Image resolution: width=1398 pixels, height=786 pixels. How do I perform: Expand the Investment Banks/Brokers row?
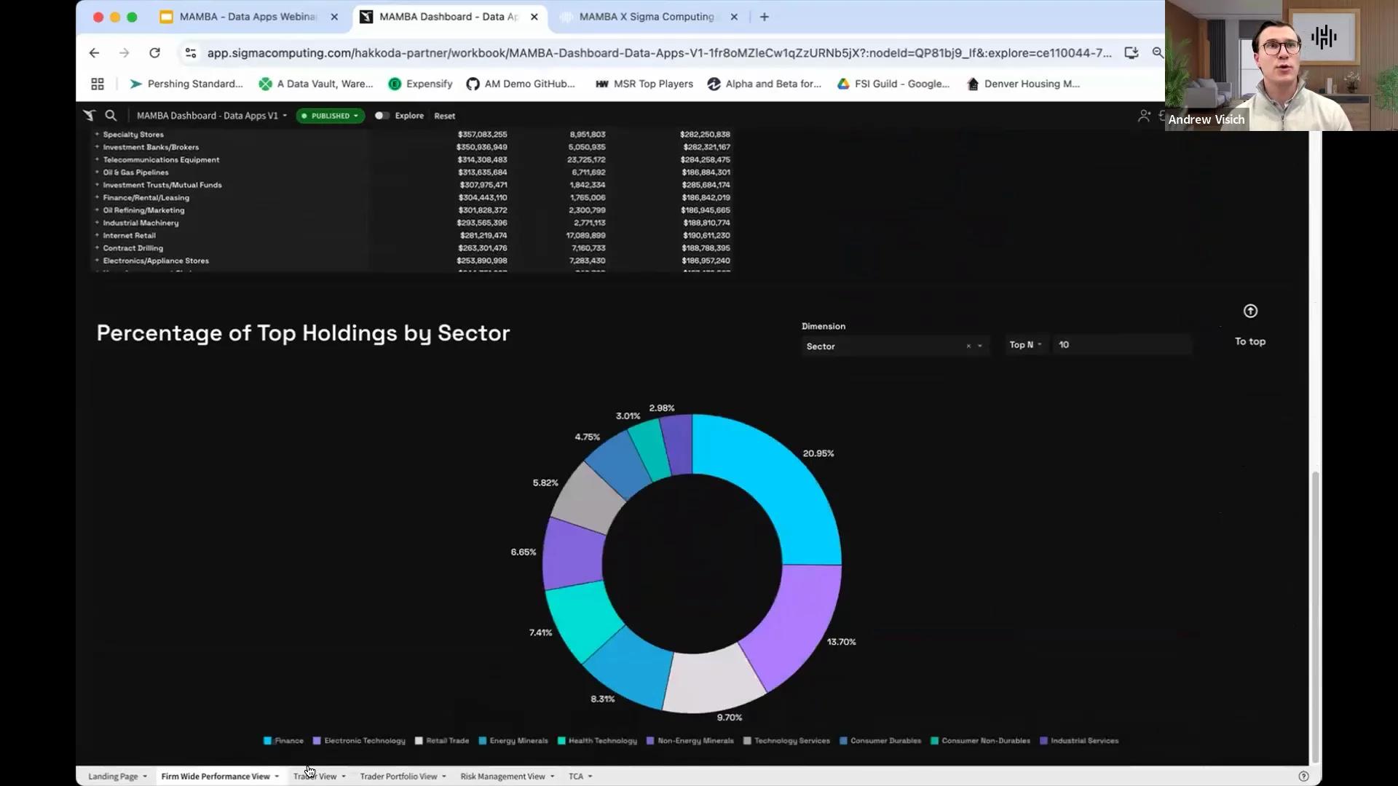coord(97,147)
